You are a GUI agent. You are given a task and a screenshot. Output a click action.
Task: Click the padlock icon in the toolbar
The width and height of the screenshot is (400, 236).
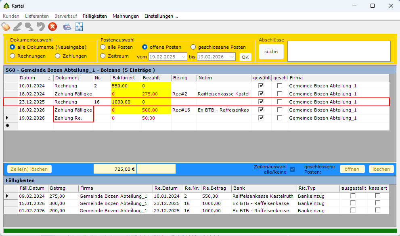(6, 27)
